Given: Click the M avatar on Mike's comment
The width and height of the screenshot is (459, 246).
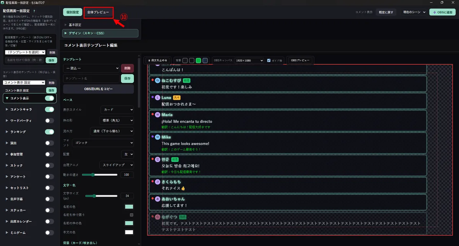Looking at the screenshot, I should (158, 137).
